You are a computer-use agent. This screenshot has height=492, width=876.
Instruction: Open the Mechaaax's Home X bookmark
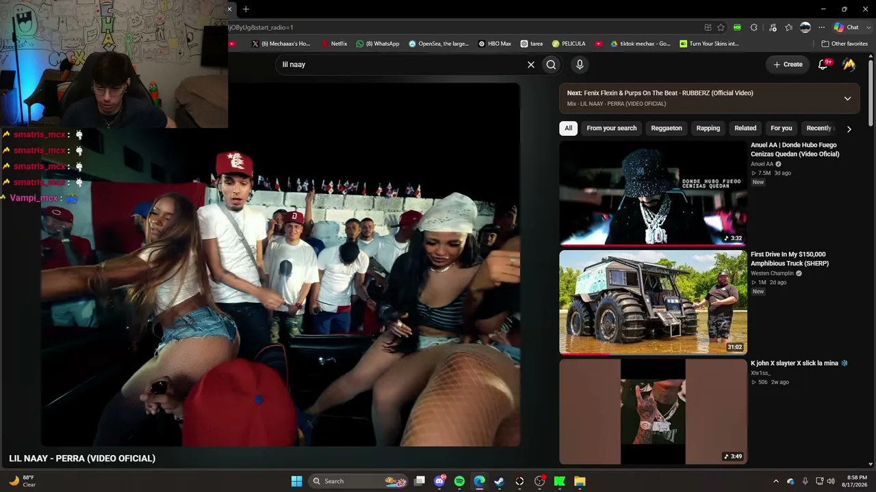tap(281, 44)
